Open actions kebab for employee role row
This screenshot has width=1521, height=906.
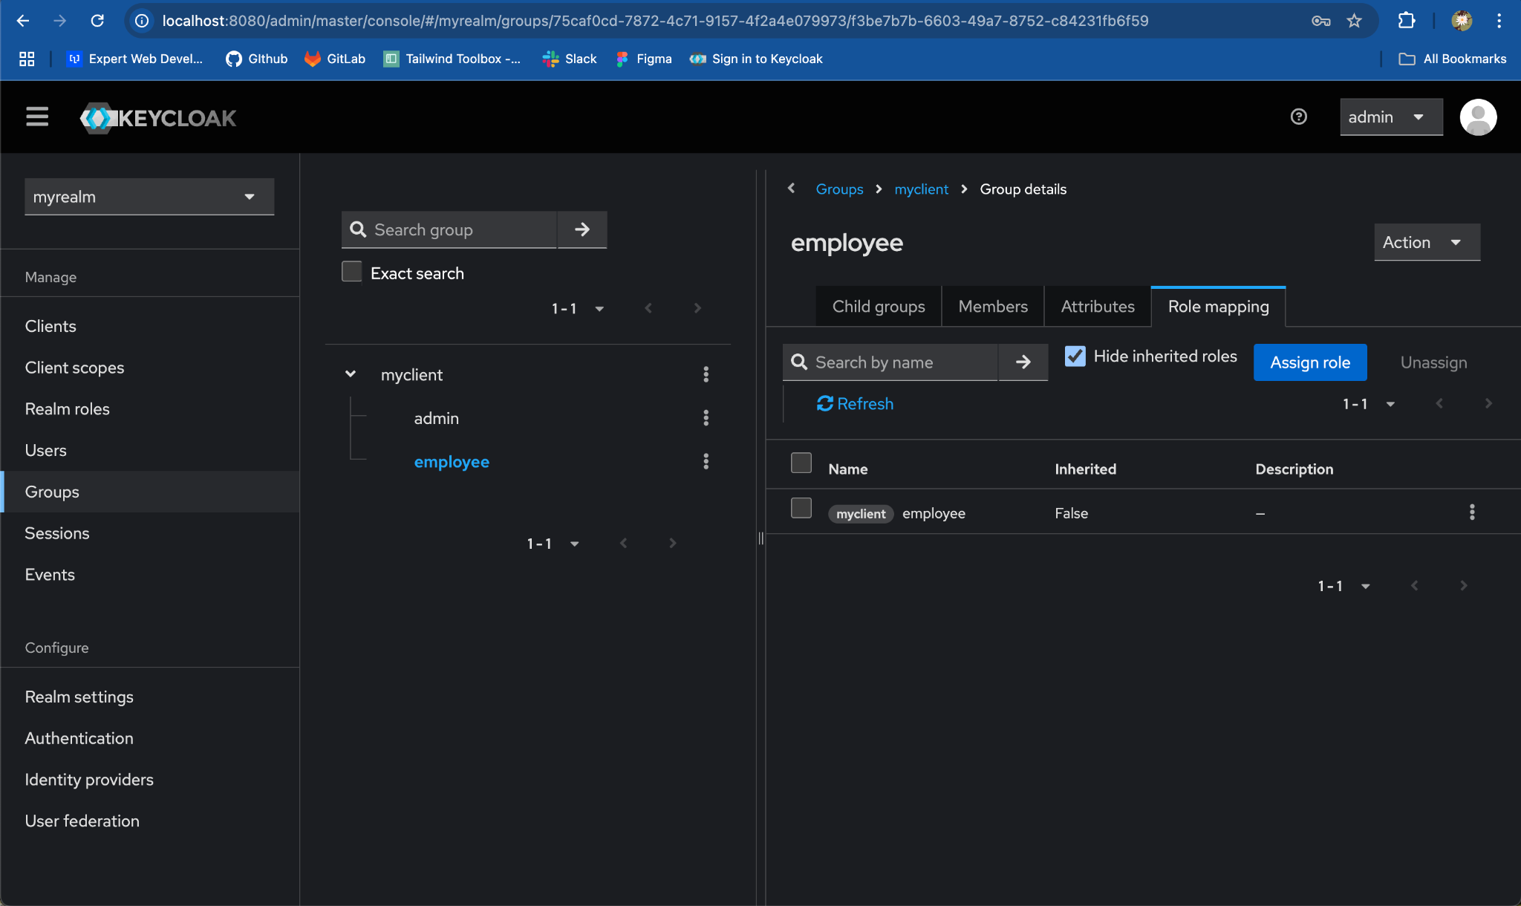(1471, 512)
